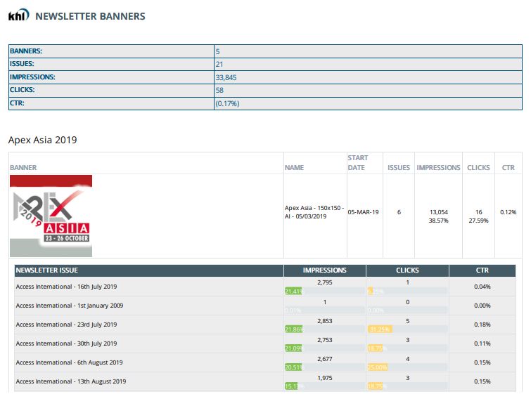Click impressions value 2,853
Viewport: 531px width, 399px height.
324,321
